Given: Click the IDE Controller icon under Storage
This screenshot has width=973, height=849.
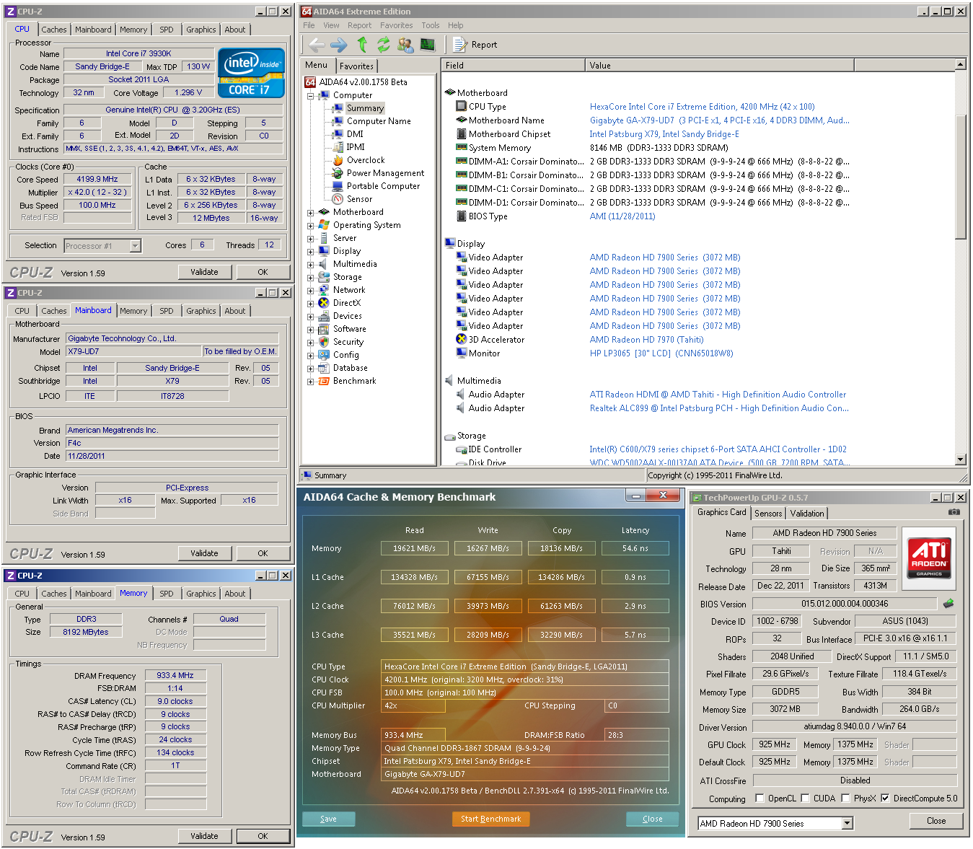Looking at the screenshot, I should 462,449.
